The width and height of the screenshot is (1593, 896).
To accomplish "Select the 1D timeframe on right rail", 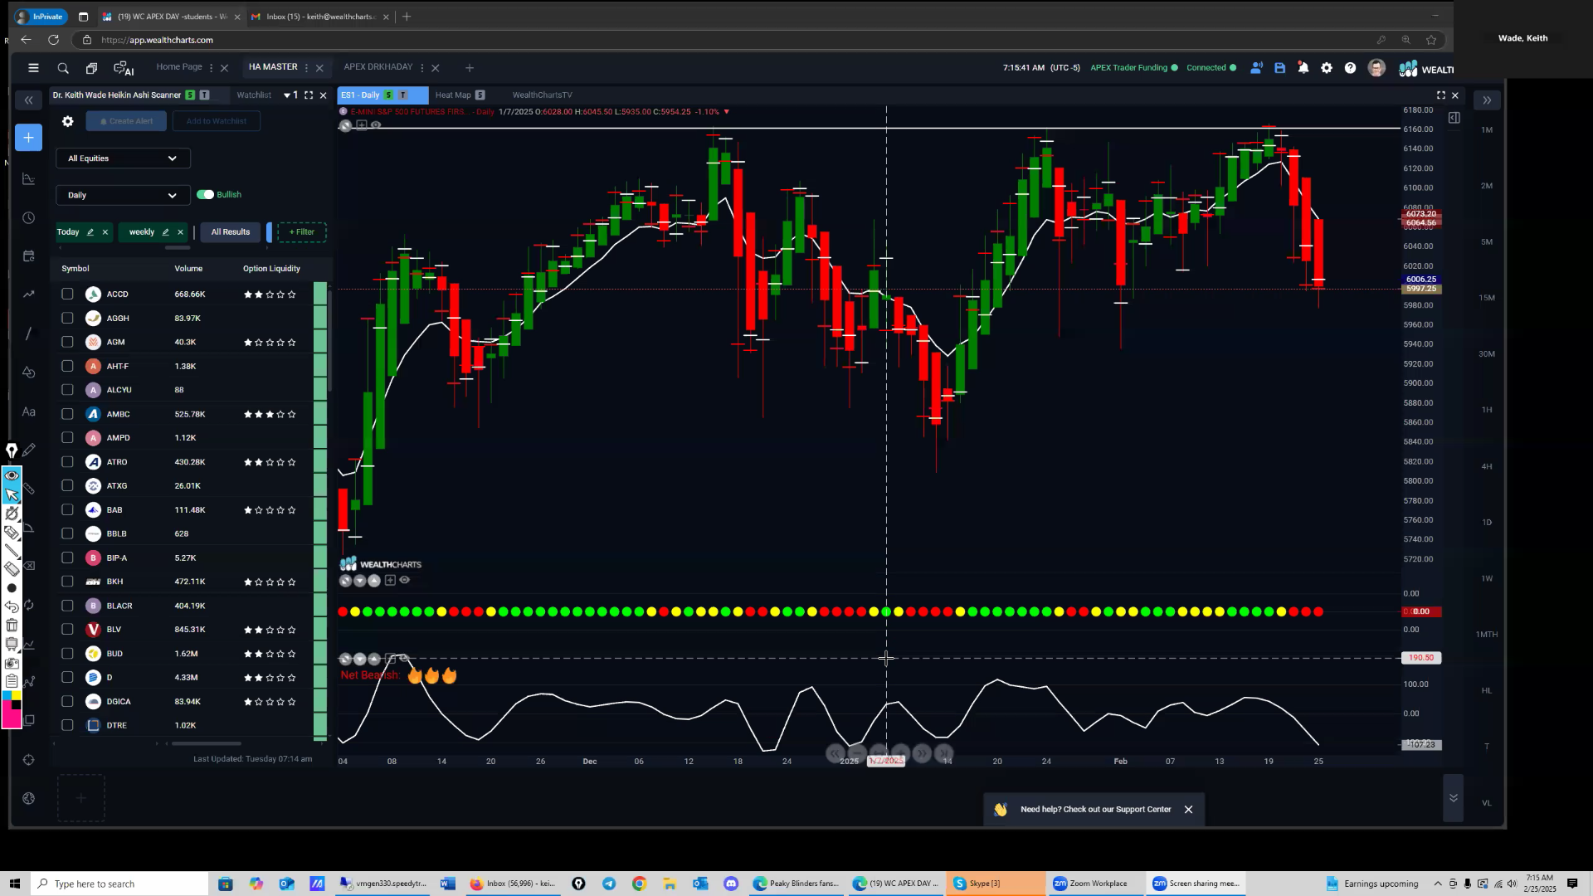I will pyautogui.click(x=1487, y=523).
